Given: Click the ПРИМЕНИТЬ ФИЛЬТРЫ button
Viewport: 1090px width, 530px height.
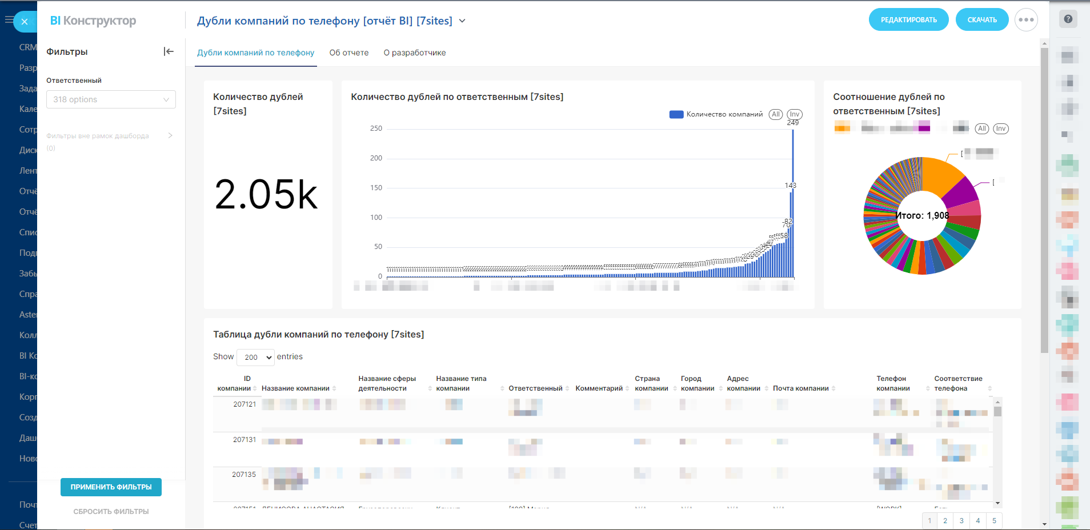Looking at the screenshot, I should click(111, 487).
